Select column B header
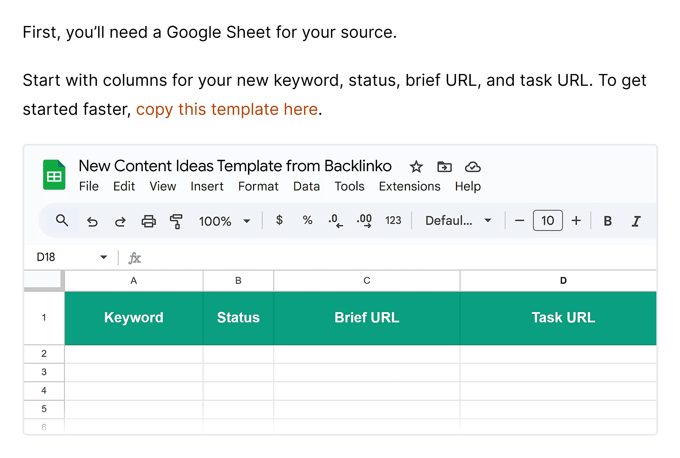Viewport: 680px width, 458px height. point(238,281)
